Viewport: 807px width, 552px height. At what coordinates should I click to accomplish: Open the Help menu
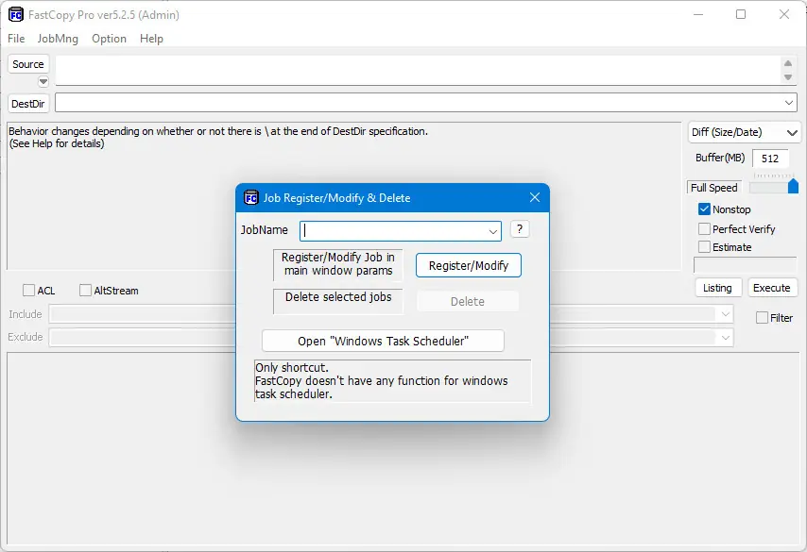[151, 39]
